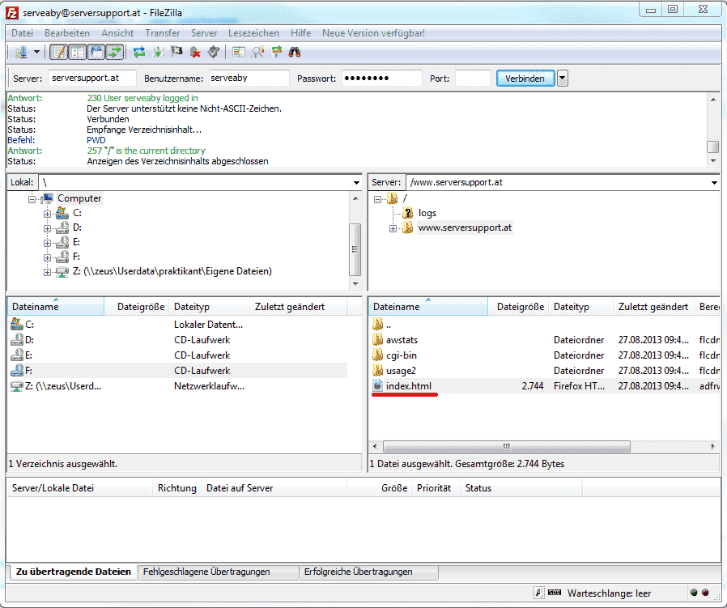Click the binoculars search remote files icon

pos(295,53)
